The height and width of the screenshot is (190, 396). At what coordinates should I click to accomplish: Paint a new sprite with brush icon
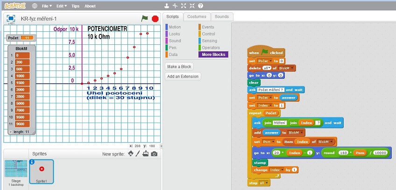[x=138, y=154]
